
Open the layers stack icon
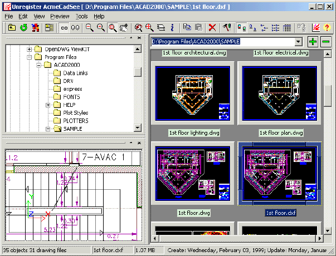click(160, 28)
